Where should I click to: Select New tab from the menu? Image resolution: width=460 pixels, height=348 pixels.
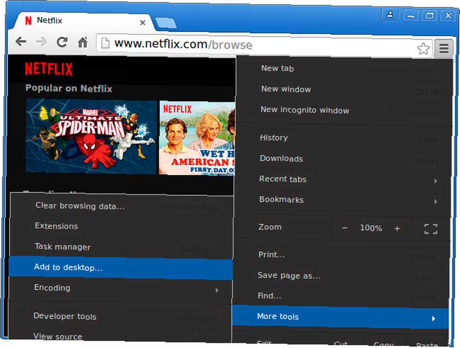pyautogui.click(x=345, y=68)
